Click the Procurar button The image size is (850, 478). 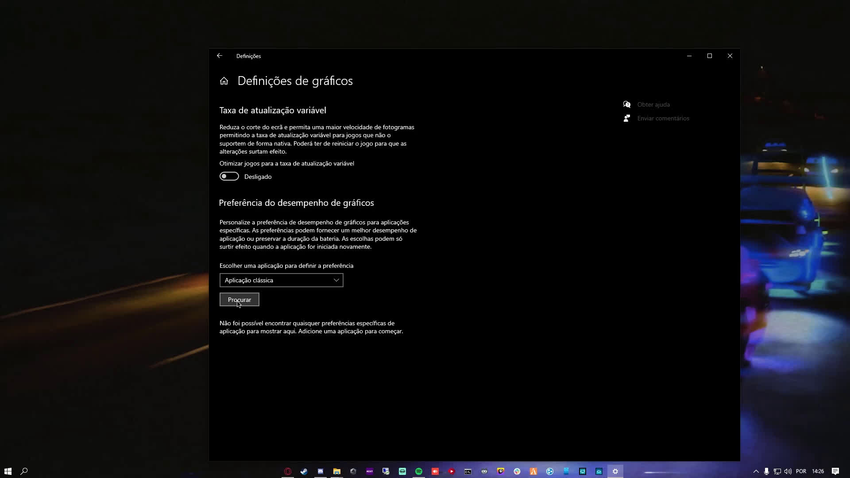pyautogui.click(x=239, y=300)
